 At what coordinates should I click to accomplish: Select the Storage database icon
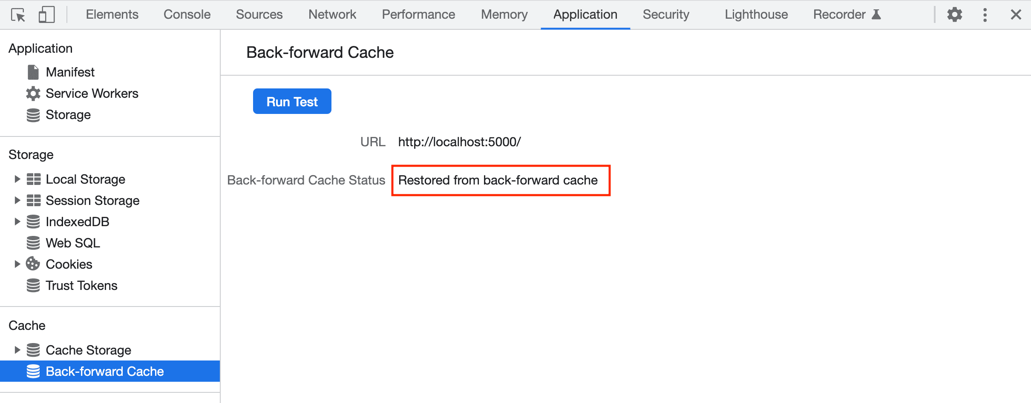coord(33,114)
